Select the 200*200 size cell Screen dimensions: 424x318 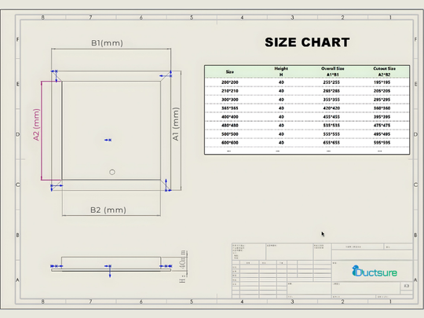pos(230,82)
